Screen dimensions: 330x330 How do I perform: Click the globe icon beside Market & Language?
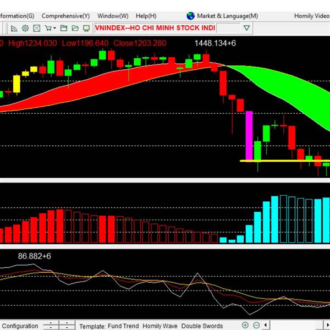[x=191, y=16]
